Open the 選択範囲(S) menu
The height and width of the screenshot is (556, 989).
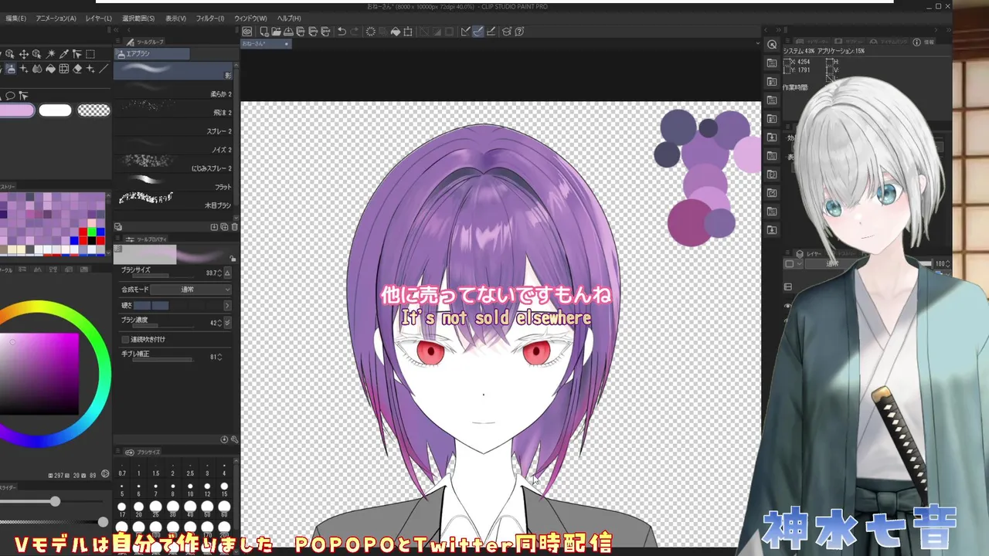point(138,19)
